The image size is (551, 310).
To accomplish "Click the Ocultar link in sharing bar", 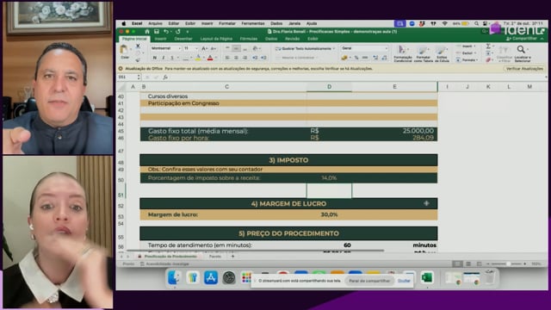I will click(404, 281).
